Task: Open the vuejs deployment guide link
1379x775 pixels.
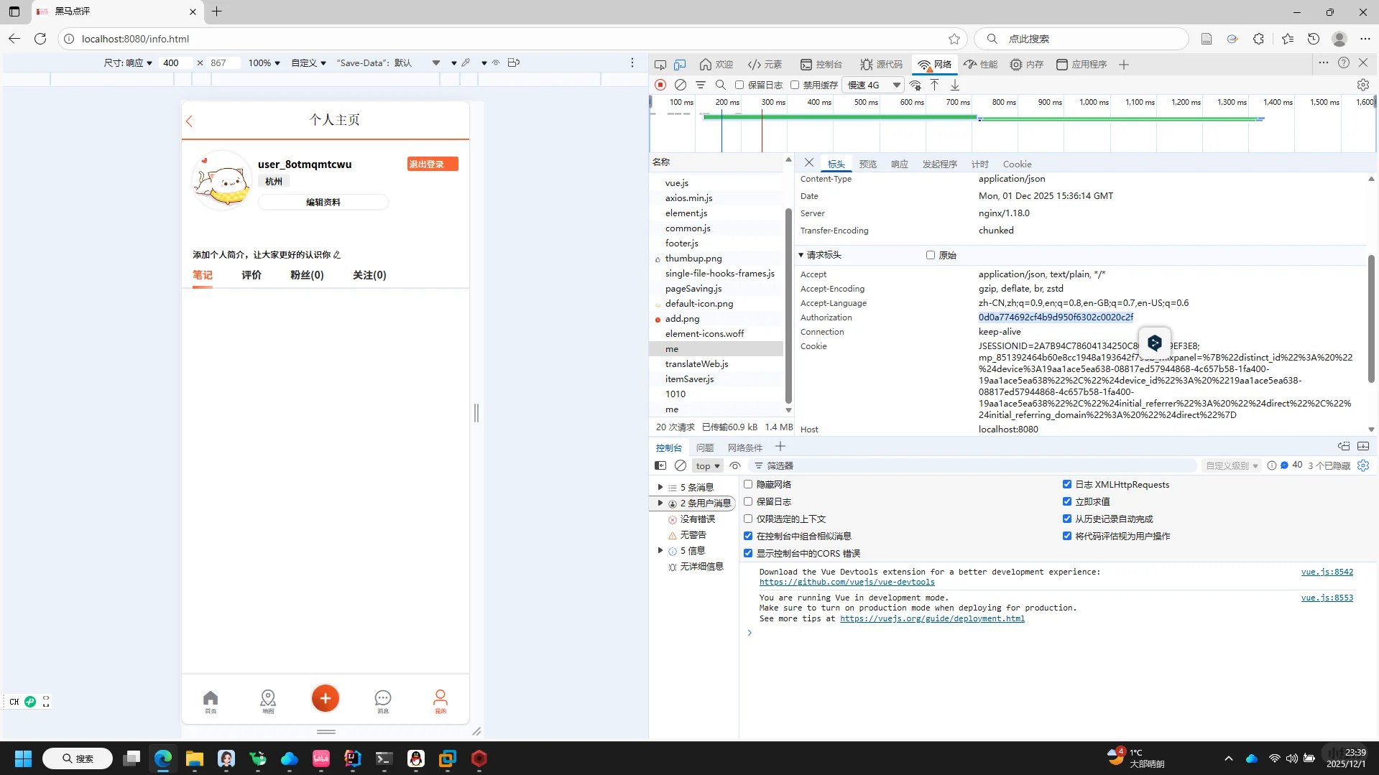Action: (x=932, y=619)
